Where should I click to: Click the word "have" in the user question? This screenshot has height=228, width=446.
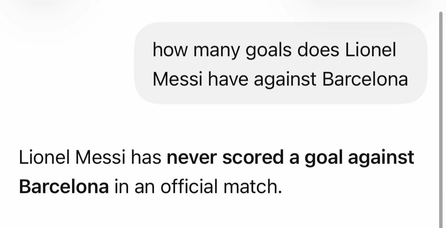(228, 79)
